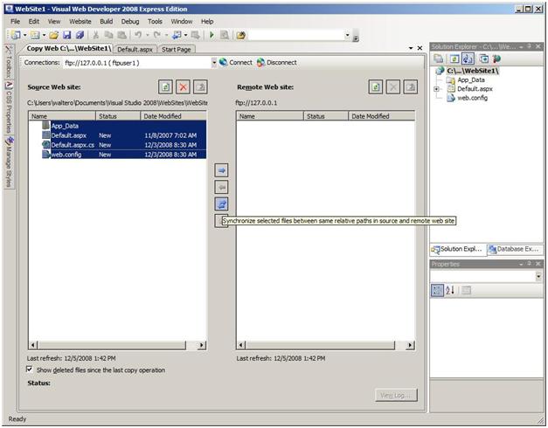Click the Save icon in main toolbar
548x428 pixels.
[67, 35]
